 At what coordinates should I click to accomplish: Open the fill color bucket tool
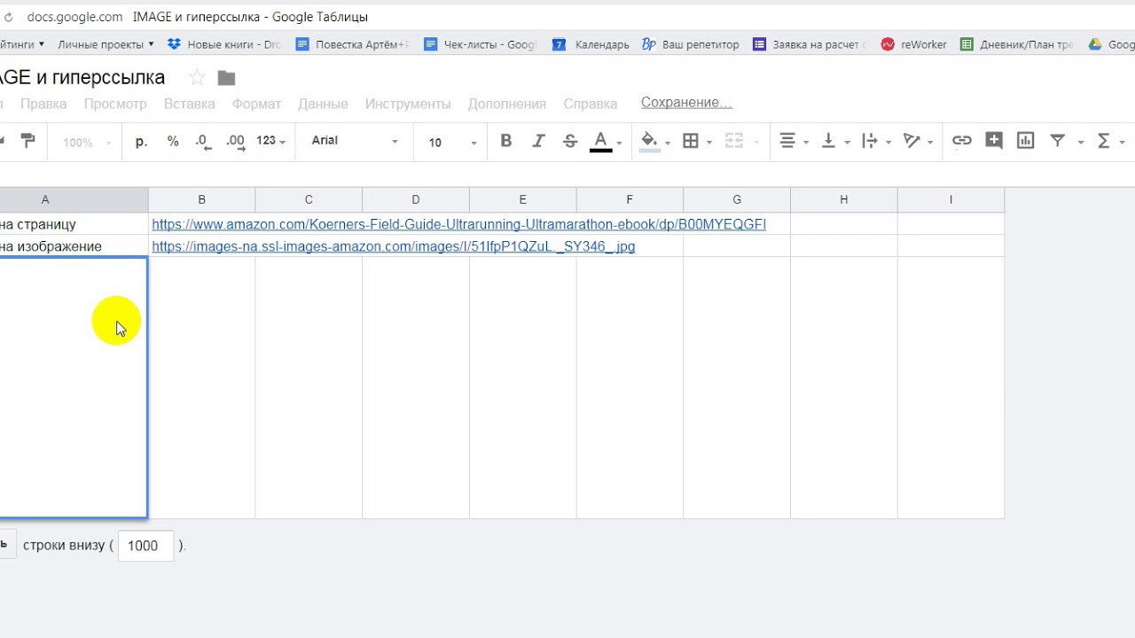pyautogui.click(x=650, y=141)
